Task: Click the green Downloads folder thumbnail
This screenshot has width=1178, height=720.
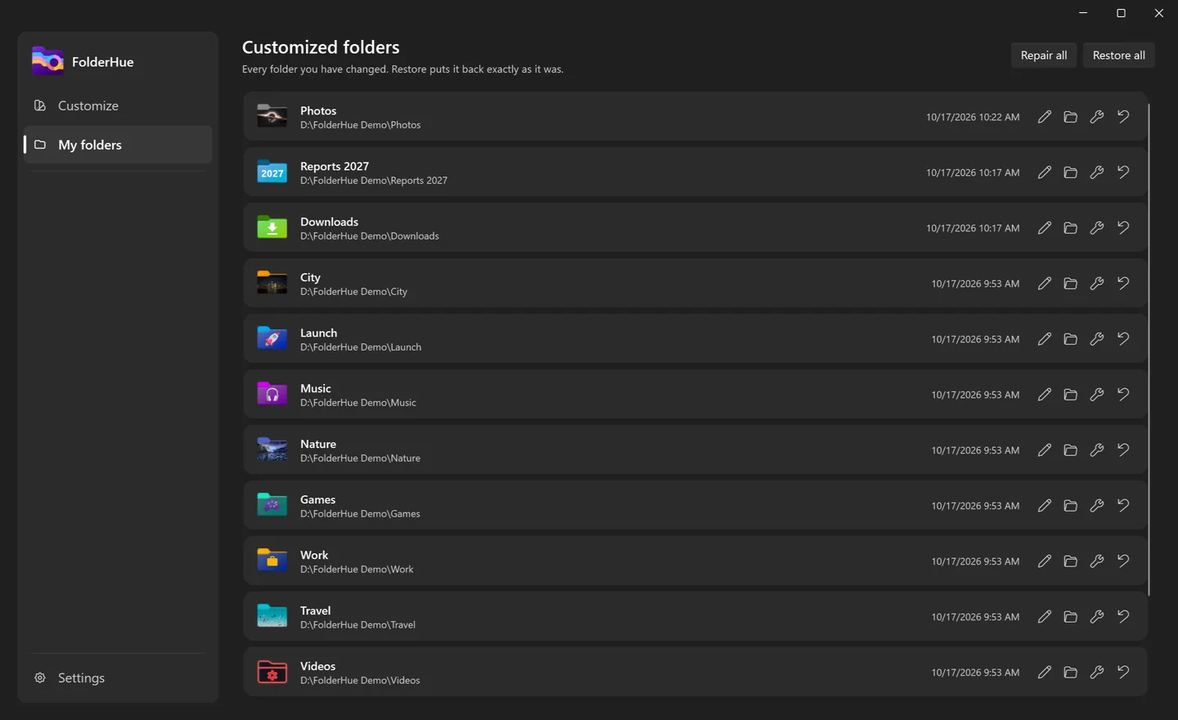Action: coord(272,227)
